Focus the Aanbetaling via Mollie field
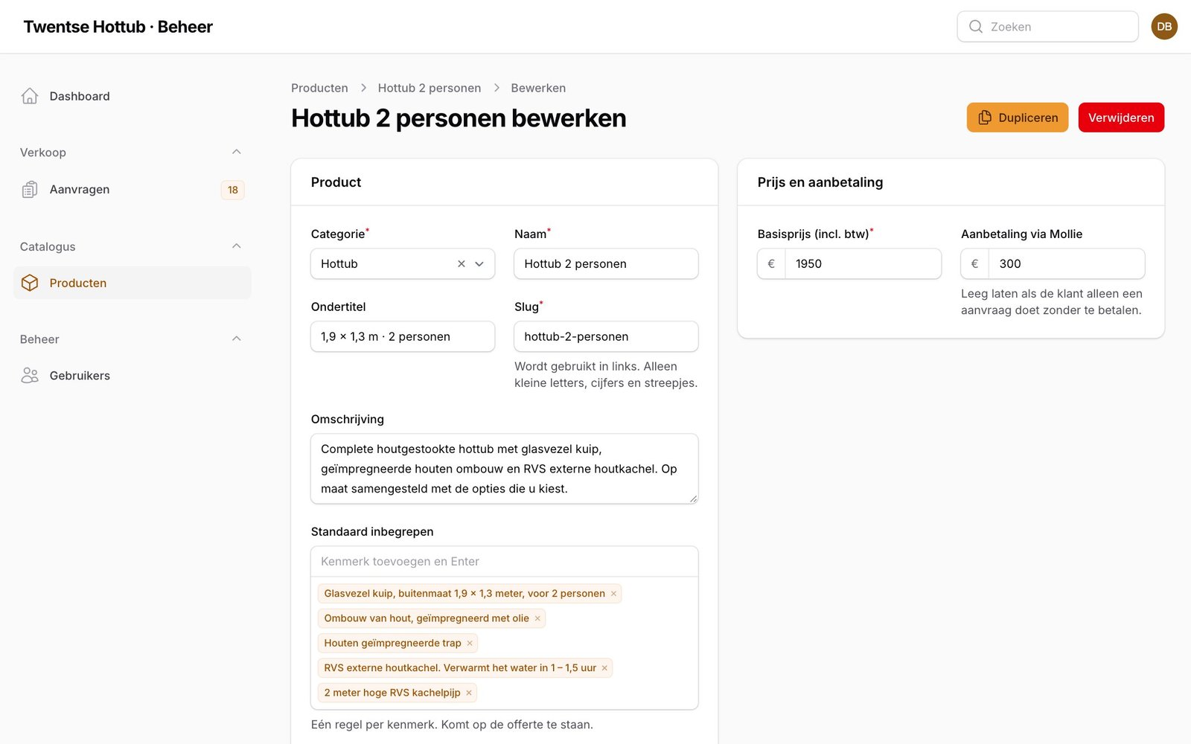This screenshot has height=744, width=1191. pos(1067,264)
